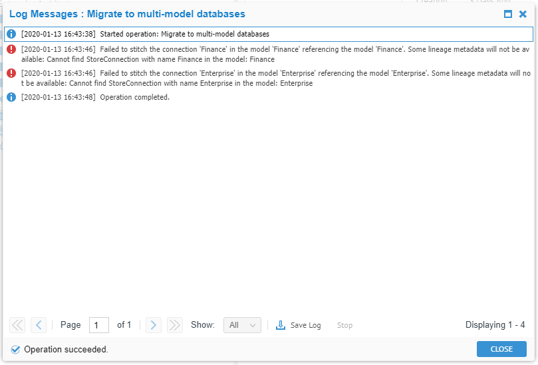Viewport: 538px width, 365px height.
Task: Click the Operation succeeded checkmark icon
Action: (15, 349)
